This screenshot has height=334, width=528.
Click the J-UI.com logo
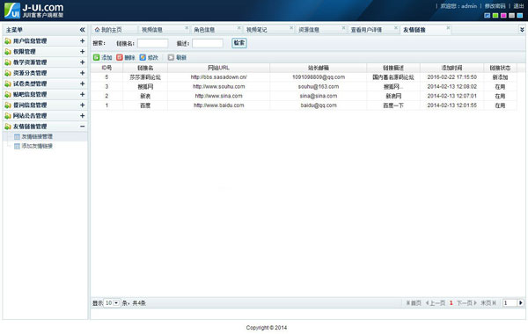33,11
